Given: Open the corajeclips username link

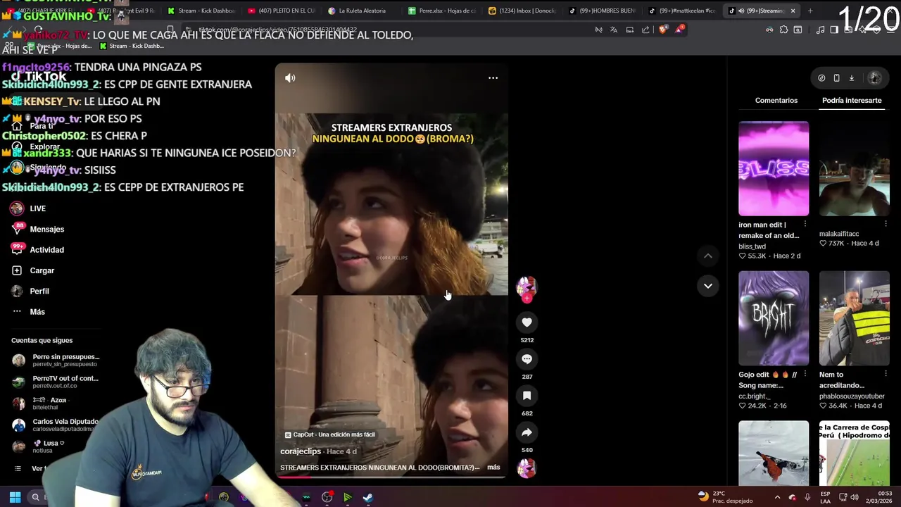Looking at the screenshot, I should click(x=301, y=451).
